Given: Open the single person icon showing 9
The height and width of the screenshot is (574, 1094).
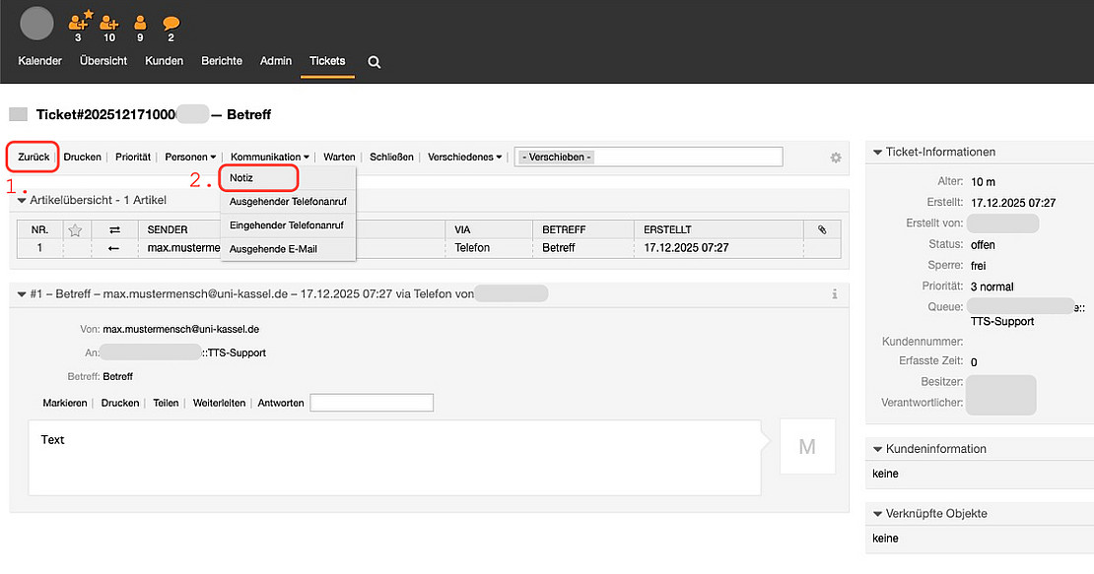Looking at the screenshot, I should (140, 22).
